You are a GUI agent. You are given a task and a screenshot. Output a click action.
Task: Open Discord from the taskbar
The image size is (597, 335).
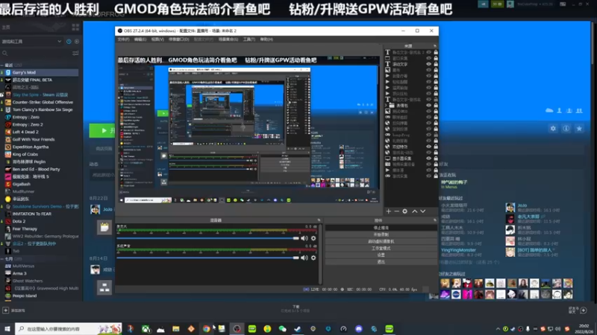(x=359, y=329)
